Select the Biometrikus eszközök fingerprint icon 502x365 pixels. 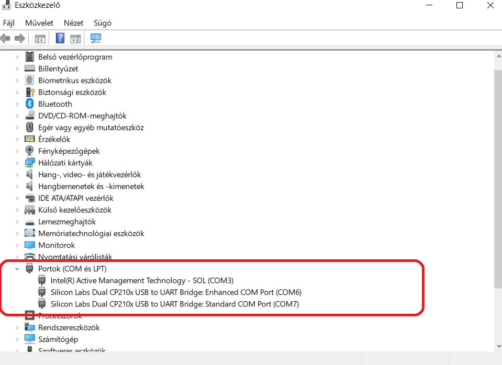pos(29,81)
